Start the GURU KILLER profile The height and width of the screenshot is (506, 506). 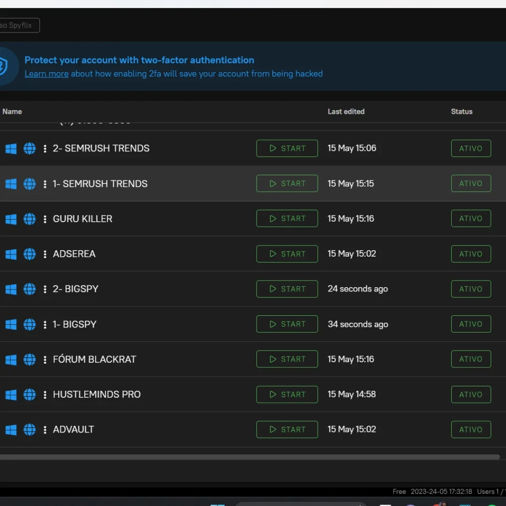click(x=287, y=219)
